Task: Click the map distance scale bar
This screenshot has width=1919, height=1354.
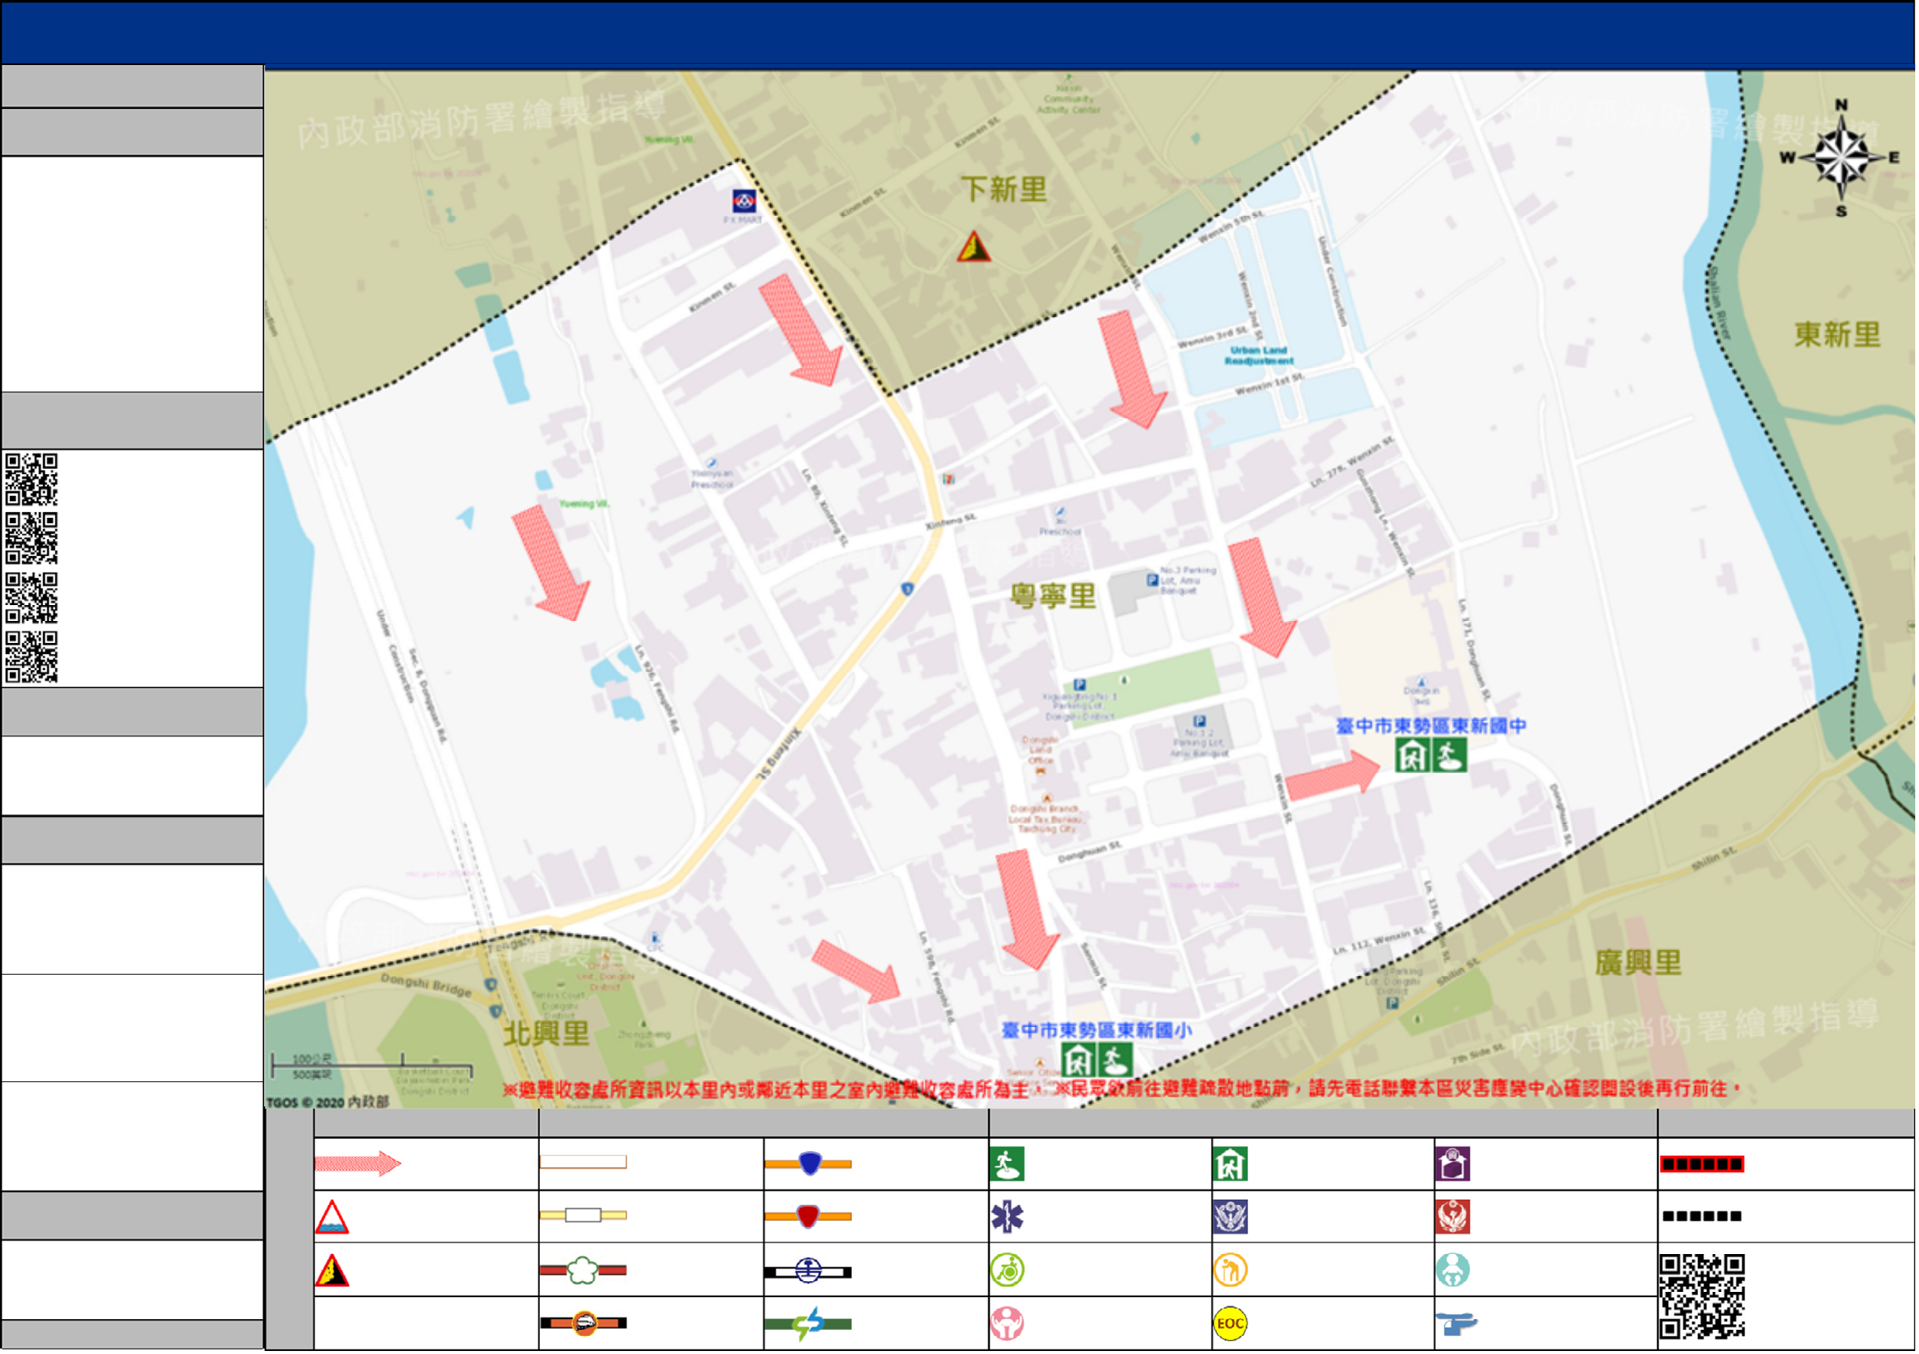Action: (x=372, y=1065)
